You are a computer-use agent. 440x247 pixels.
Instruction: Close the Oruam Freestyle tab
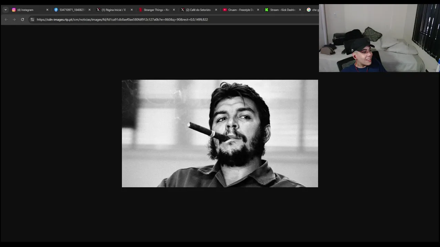[258, 10]
